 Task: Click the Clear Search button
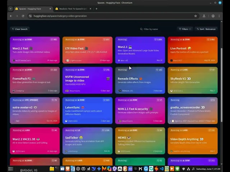point(20,29)
